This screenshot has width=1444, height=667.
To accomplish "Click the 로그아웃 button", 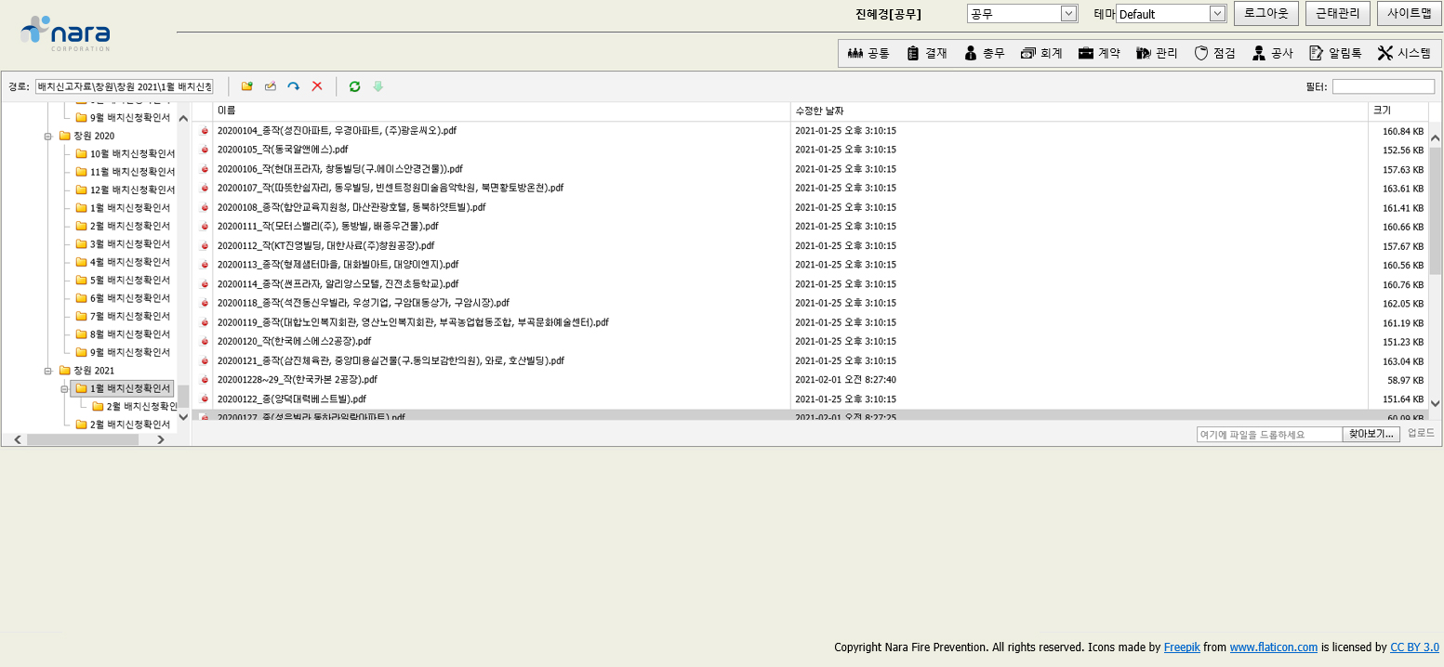I will 1265,13.
